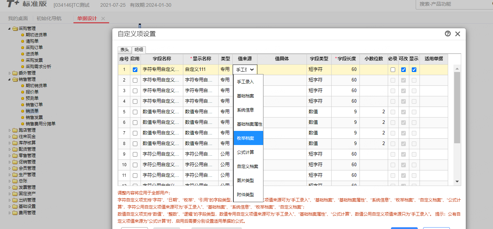Click the bullet icon beside 期初销货单
493x229 pixels.
[x=23, y=86]
